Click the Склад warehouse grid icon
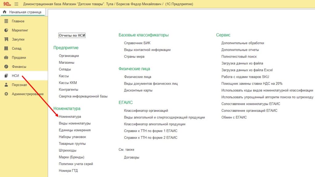Viewport: 315px width, 177px height. 6,48
